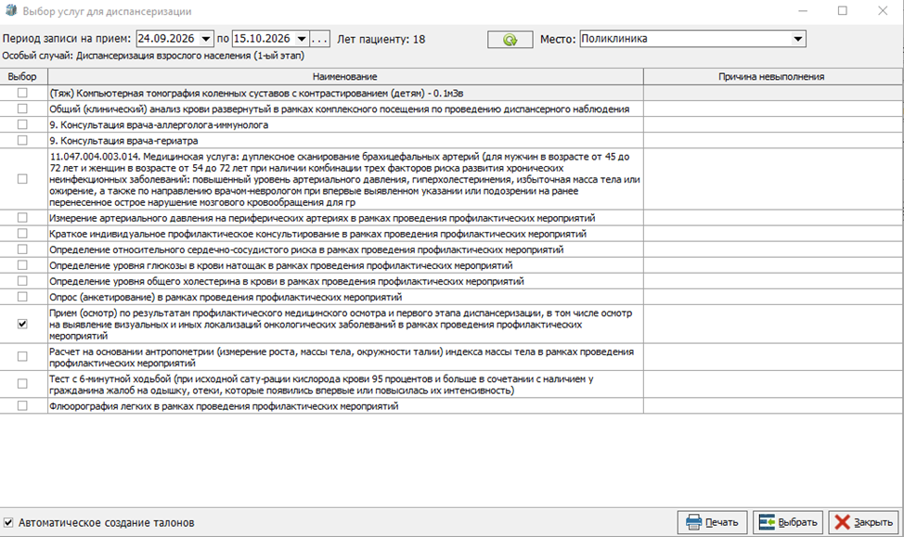Select checkbox for Тест с 6-минутной ходьбой
The width and height of the screenshot is (904, 537).
coord(22,384)
